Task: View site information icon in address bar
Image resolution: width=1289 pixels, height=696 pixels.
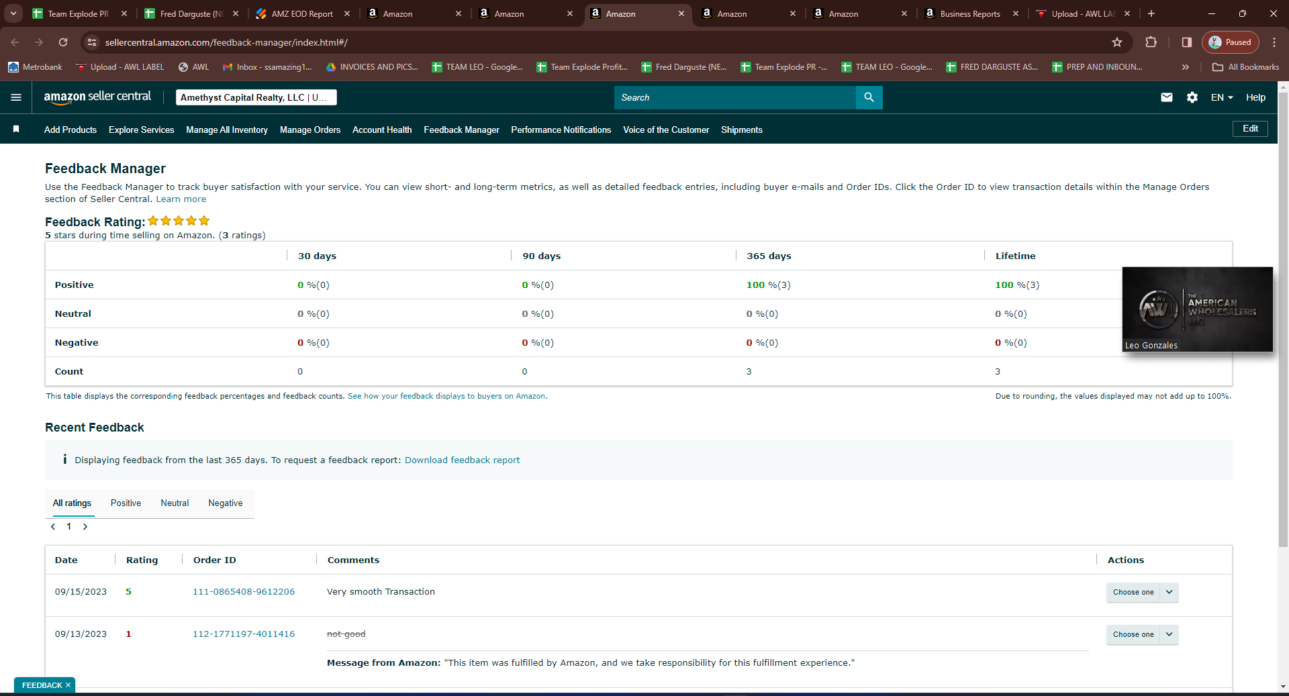Action: click(92, 42)
